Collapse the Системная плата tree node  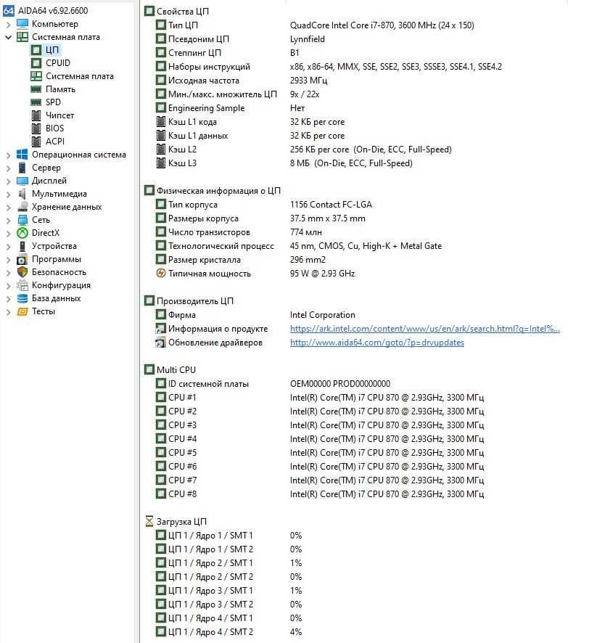coord(8,37)
